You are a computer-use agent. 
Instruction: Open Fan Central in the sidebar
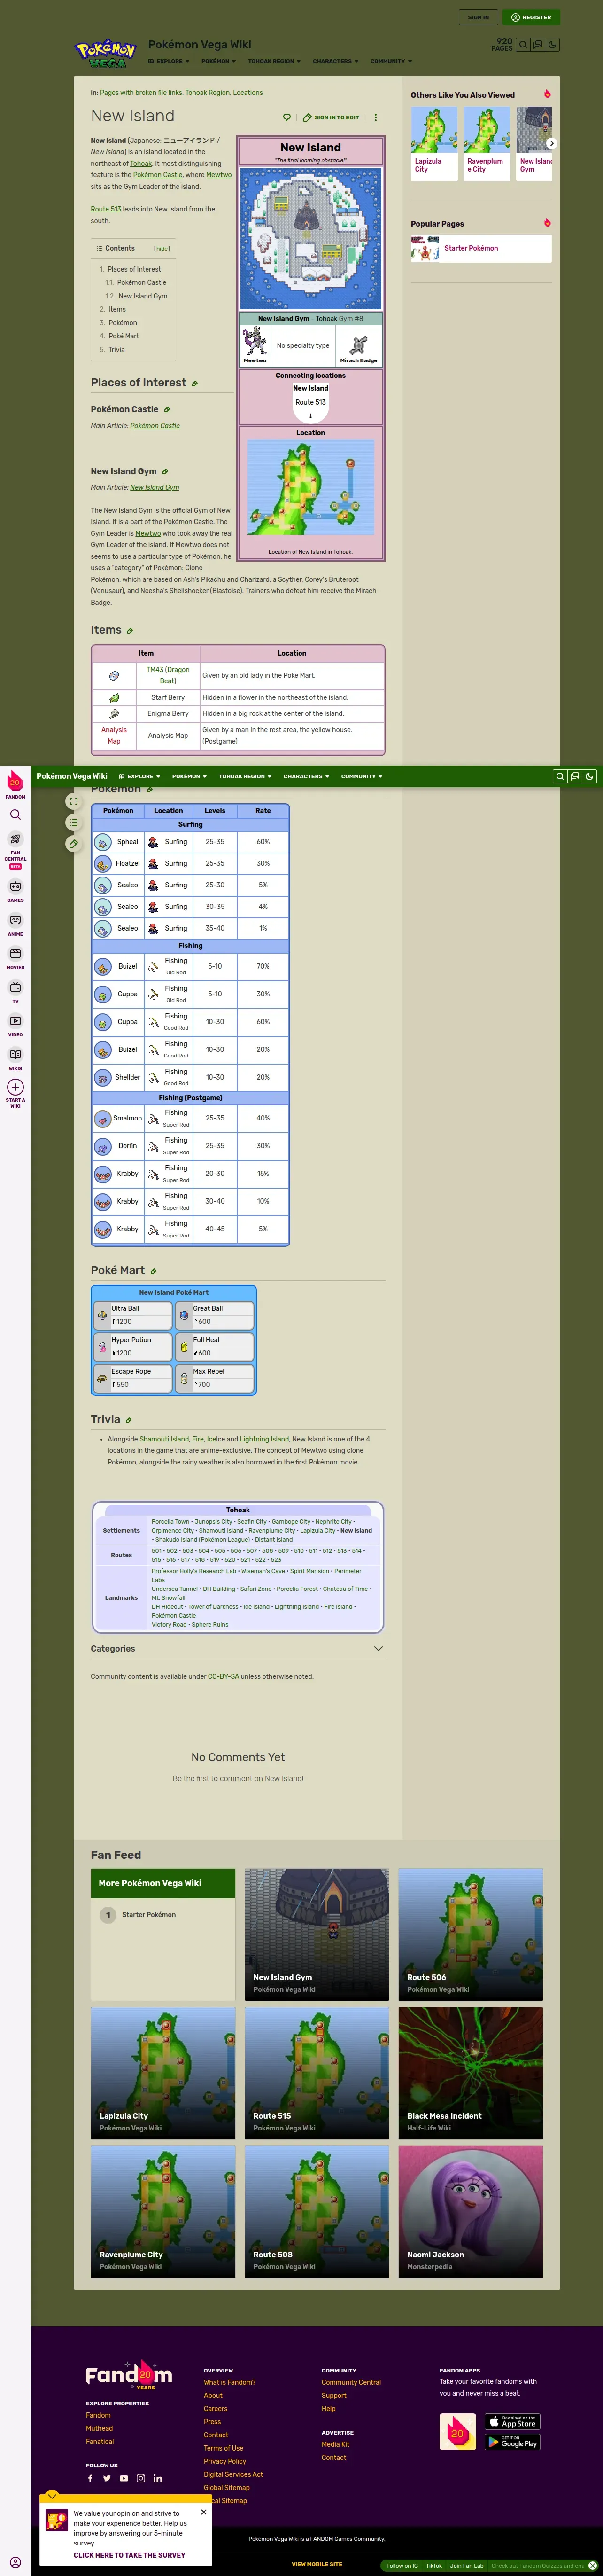coord(15,850)
